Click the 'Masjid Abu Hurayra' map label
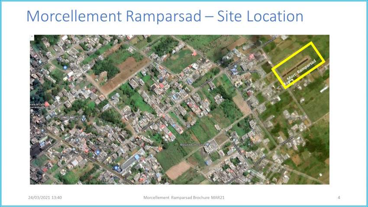Screen dimensions: 368x207 (192, 145)
